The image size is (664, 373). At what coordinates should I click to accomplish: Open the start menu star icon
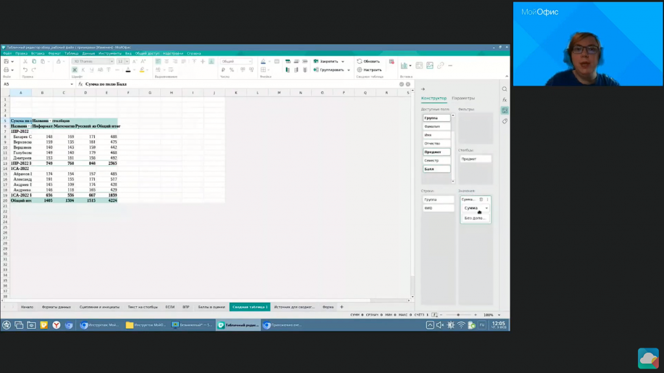pyautogui.click(x=6, y=325)
